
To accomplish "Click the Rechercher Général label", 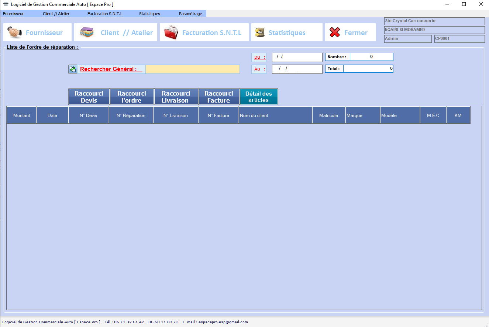I will (111, 69).
